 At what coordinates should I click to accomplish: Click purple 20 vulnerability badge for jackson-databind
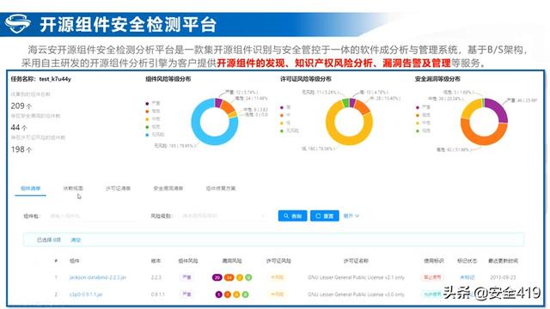[x=217, y=277]
